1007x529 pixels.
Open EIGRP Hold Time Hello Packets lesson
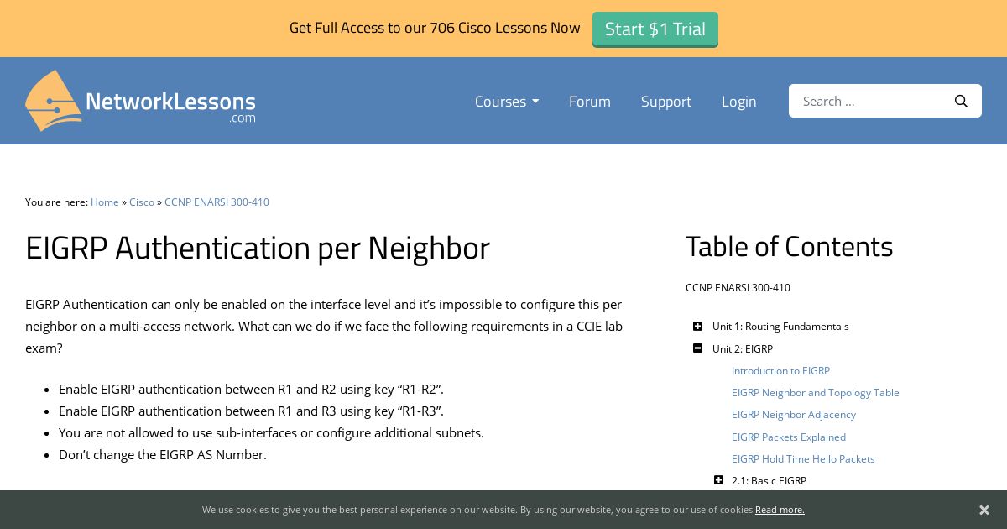click(803, 458)
